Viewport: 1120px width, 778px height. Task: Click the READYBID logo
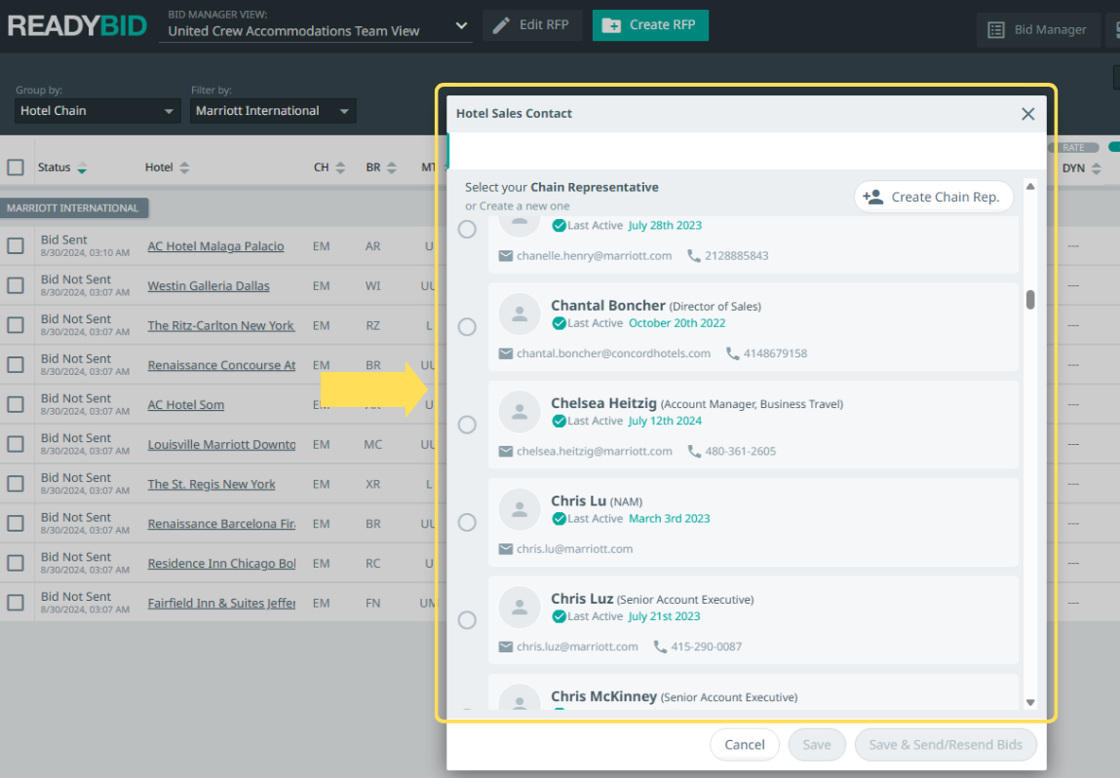77,25
